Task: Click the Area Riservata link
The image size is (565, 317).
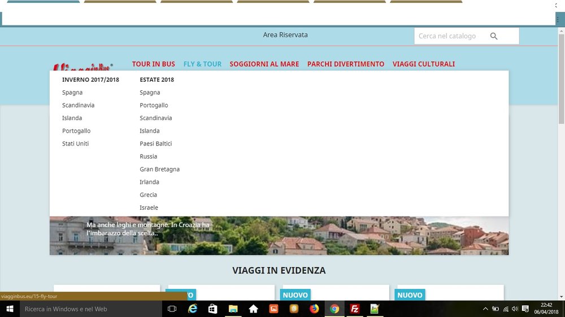Action: pos(285,35)
